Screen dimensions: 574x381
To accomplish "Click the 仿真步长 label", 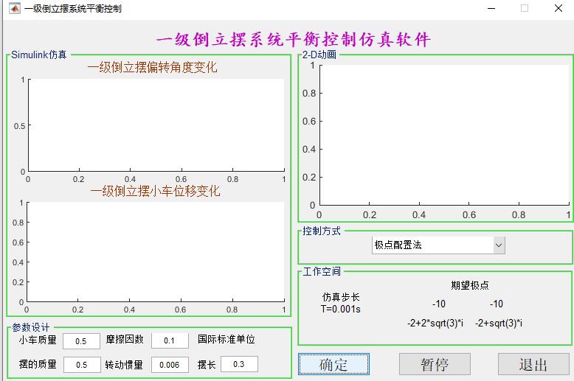I will point(341,297).
